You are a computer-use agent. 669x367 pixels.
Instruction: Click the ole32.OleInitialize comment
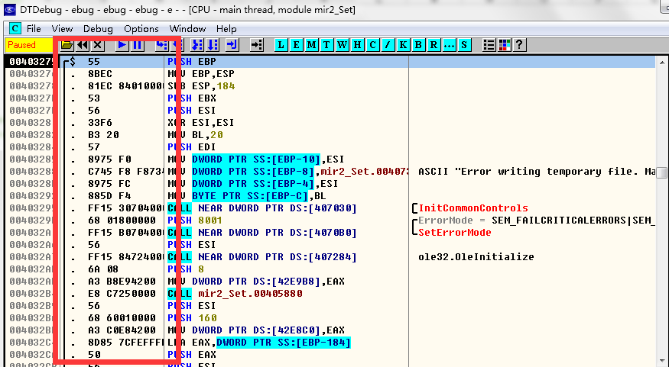[476, 256]
